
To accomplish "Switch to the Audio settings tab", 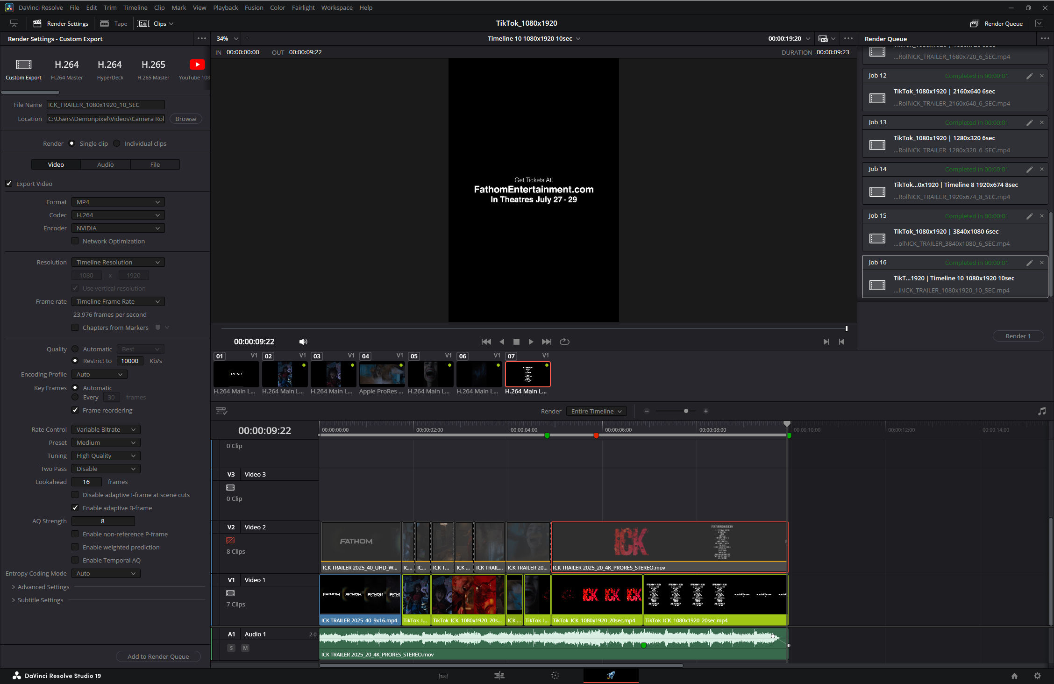I will point(106,164).
